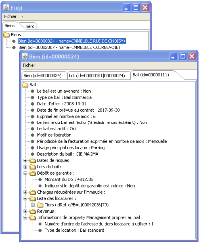Click the Charges récupérées folder icon
The image size is (199, 243).
(x=33, y=192)
